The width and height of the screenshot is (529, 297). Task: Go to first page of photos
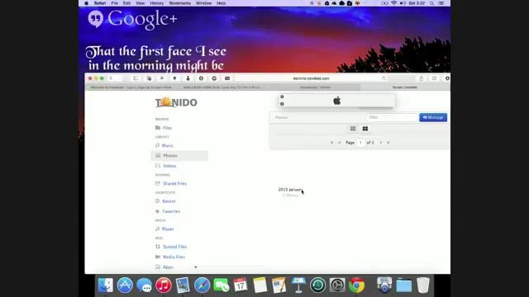(332, 143)
